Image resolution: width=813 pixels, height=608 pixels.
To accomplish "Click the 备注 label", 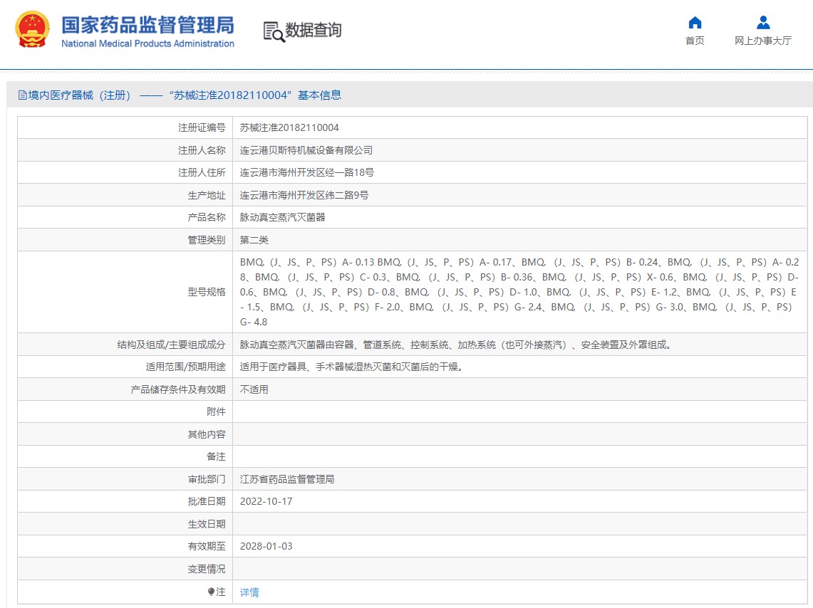I will [x=216, y=457].
